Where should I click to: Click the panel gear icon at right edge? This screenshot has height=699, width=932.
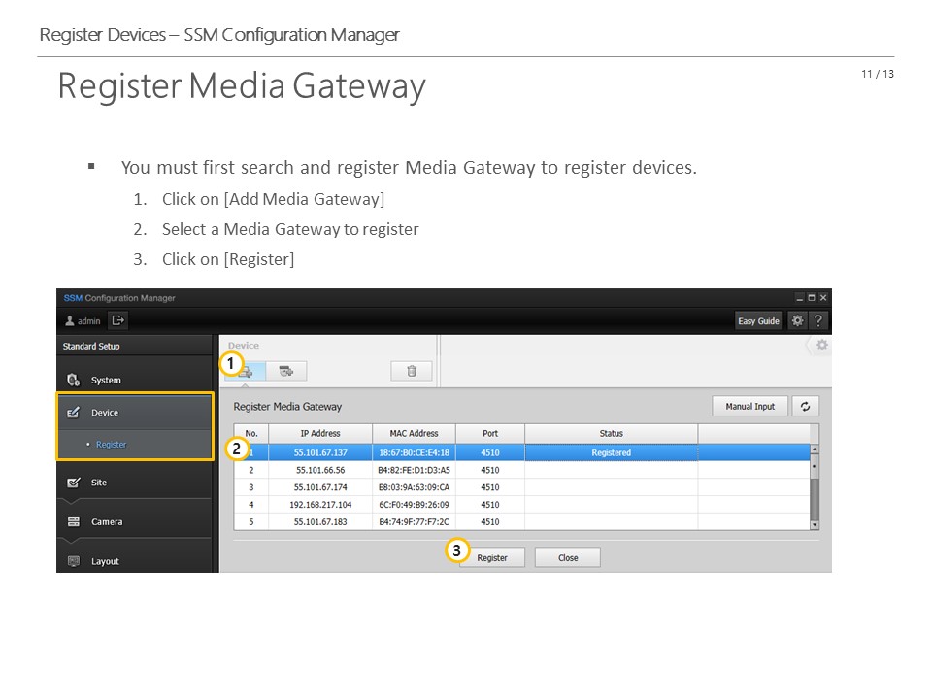pos(822,345)
